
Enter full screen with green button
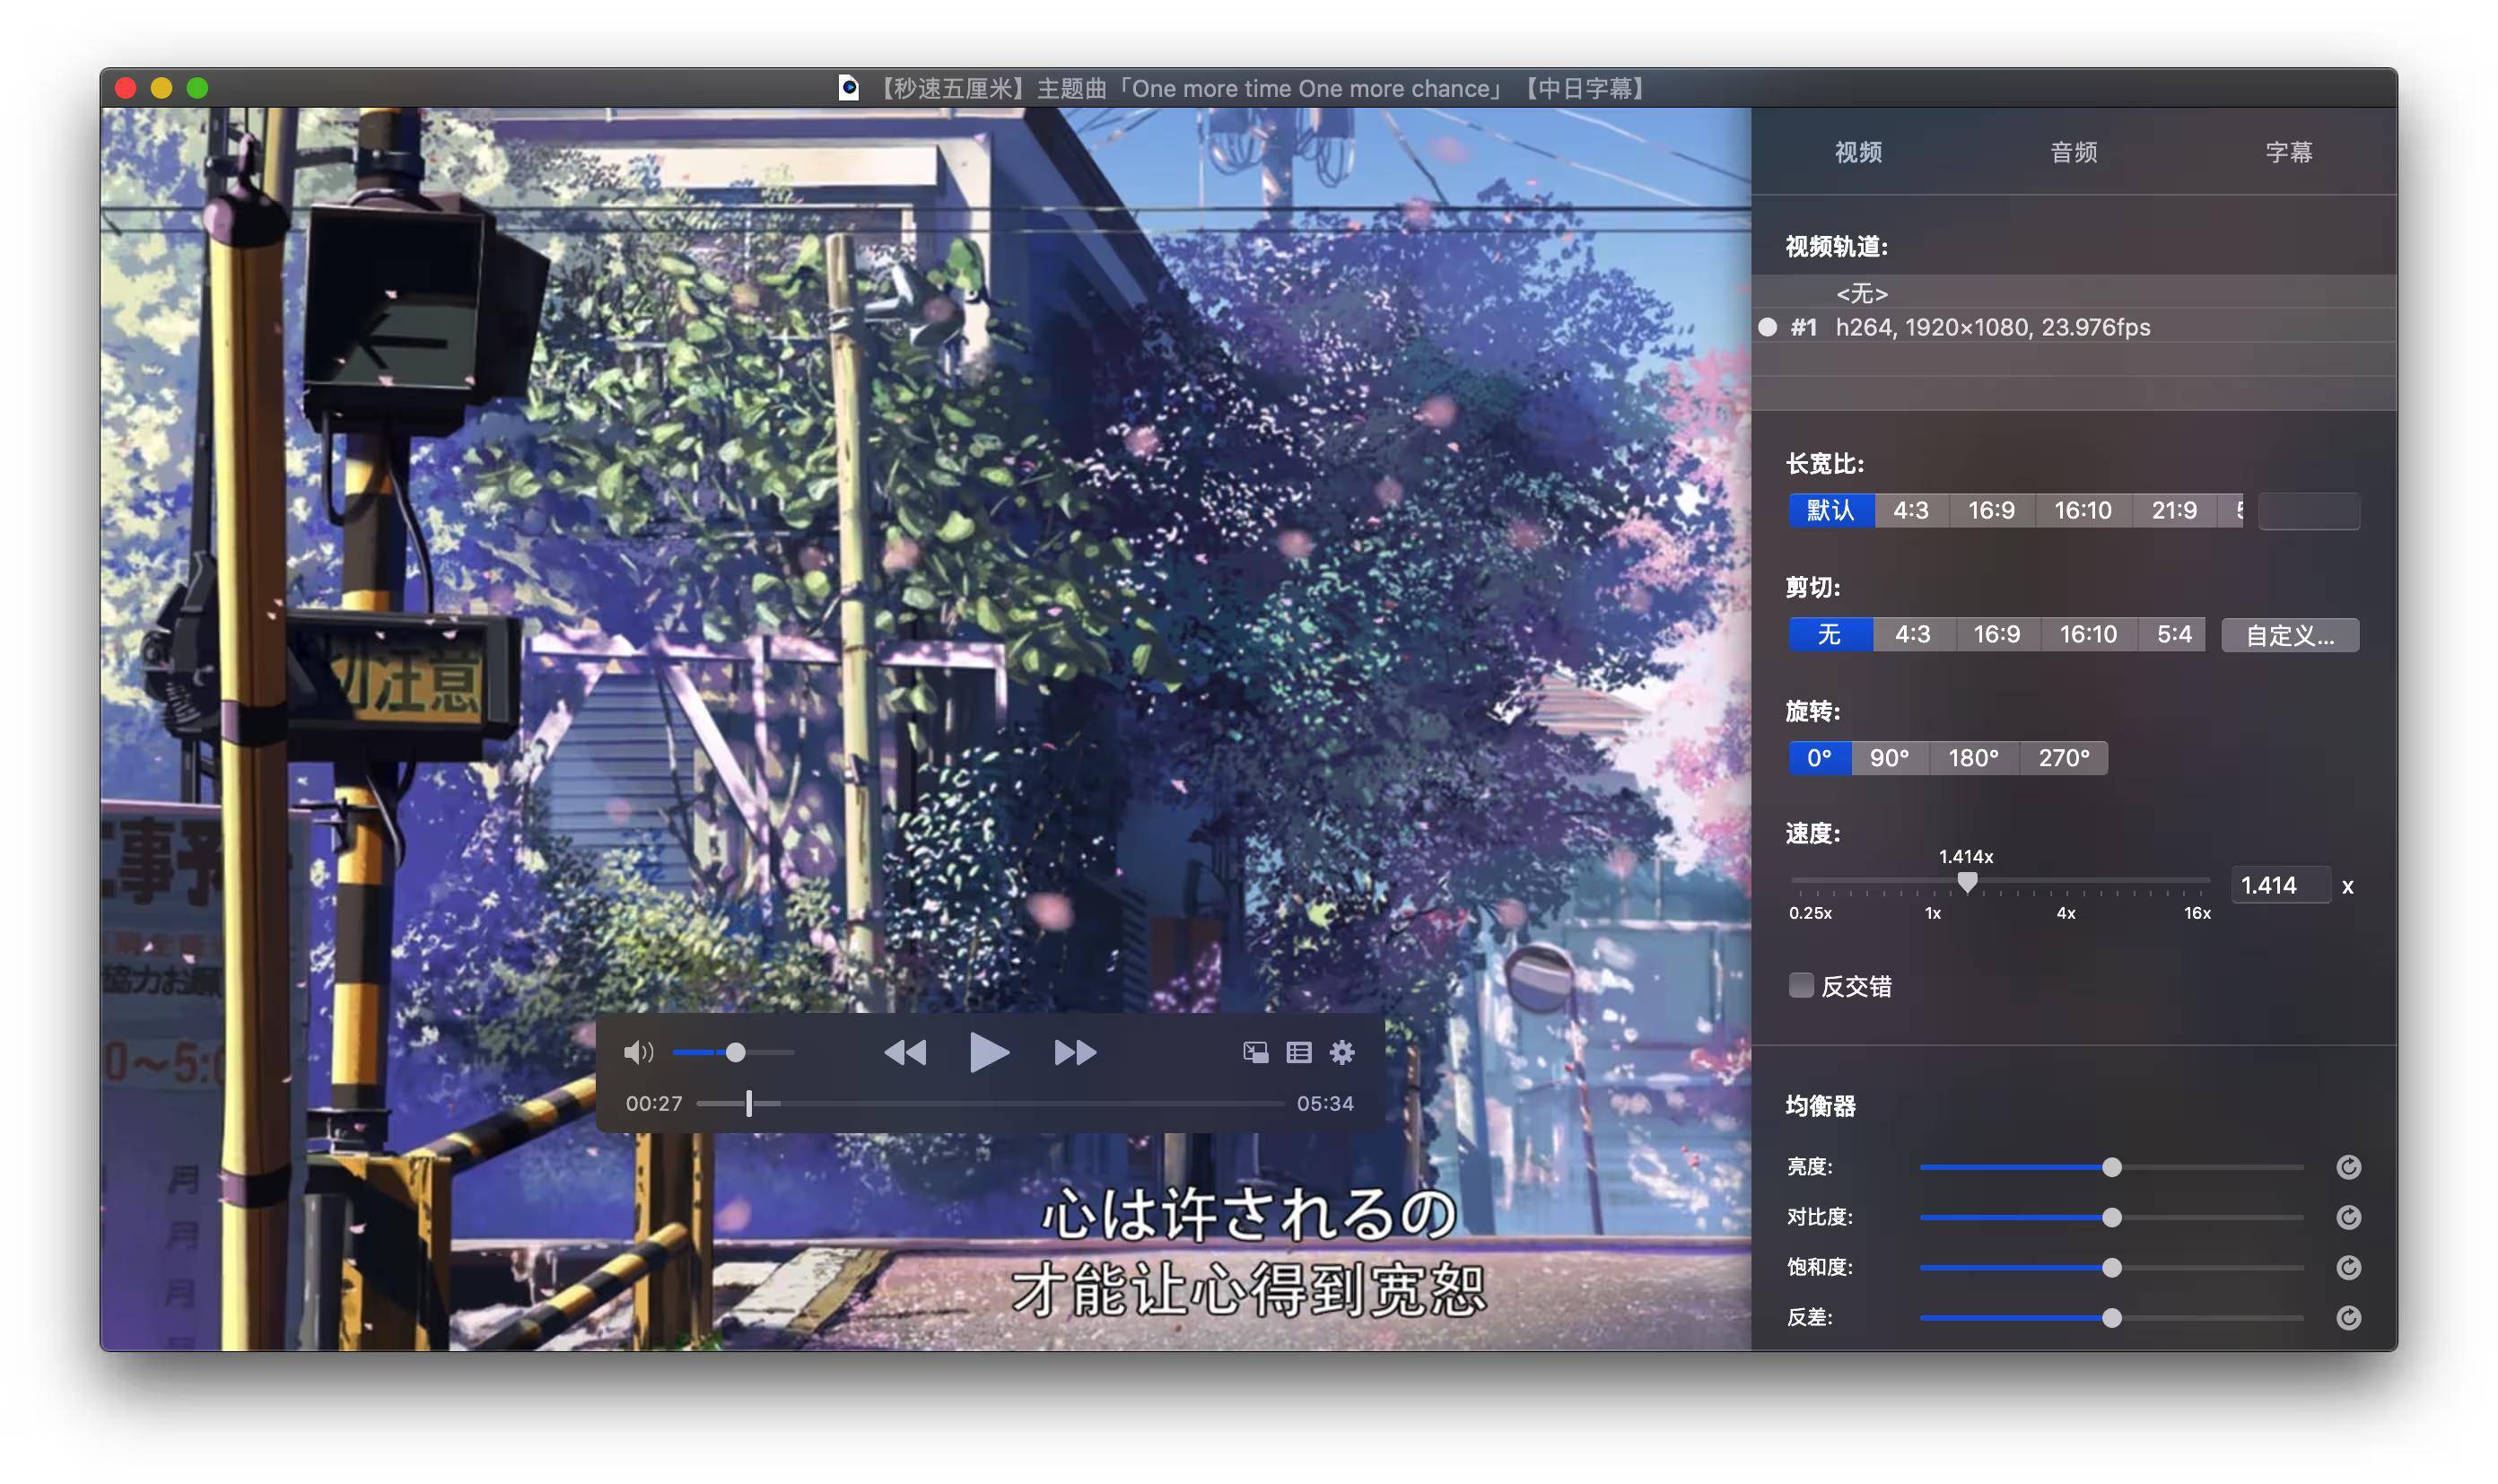coord(198,88)
